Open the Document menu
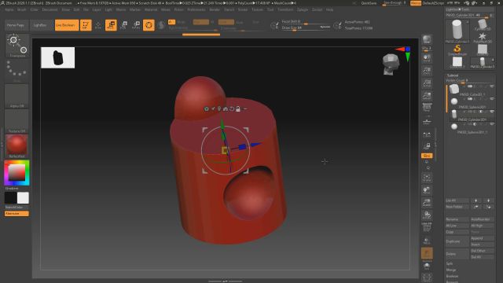 pos(50,9)
